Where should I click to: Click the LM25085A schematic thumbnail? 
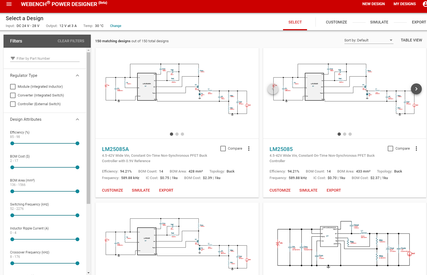(177, 89)
